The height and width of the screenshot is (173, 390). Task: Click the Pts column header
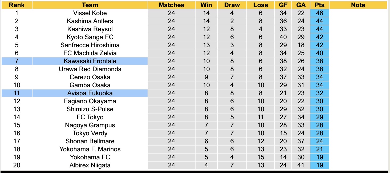pyautogui.click(x=319, y=5)
